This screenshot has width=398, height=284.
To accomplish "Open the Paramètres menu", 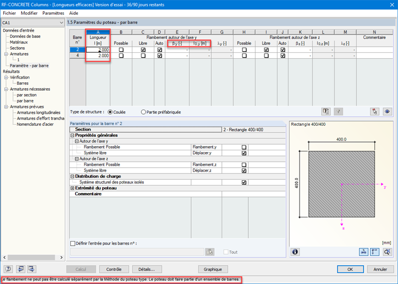I will [53, 13].
